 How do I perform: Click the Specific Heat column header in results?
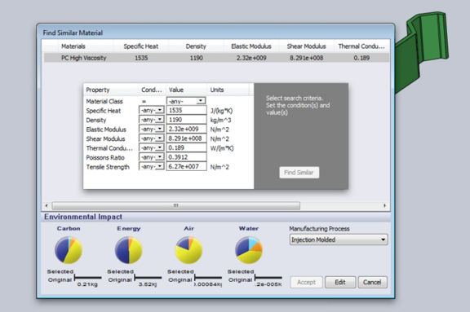[141, 46]
